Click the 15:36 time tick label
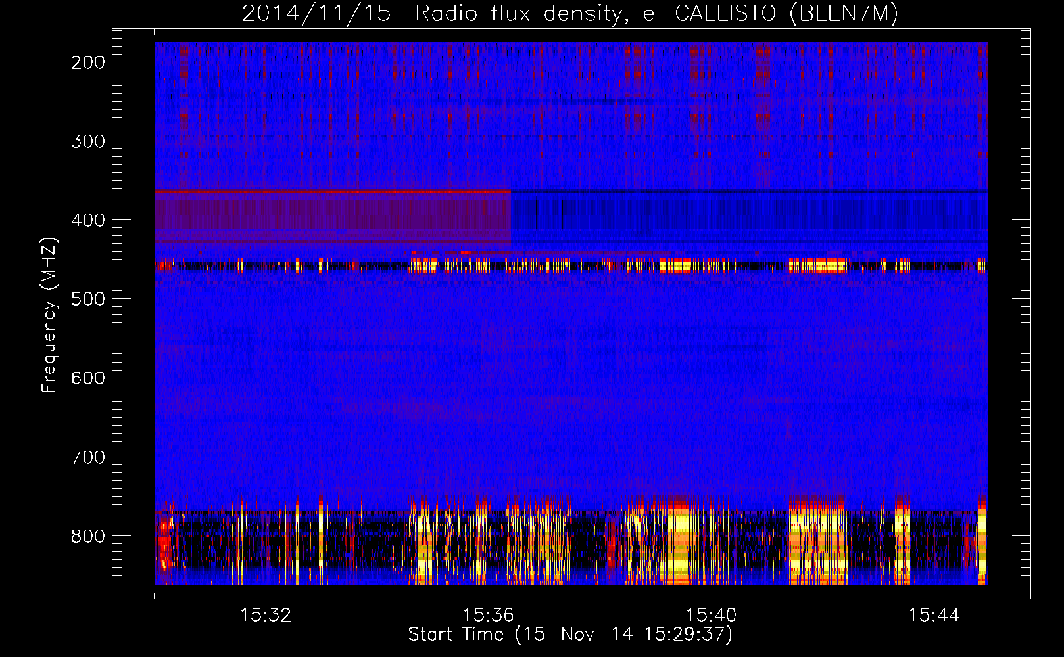 coord(489,616)
